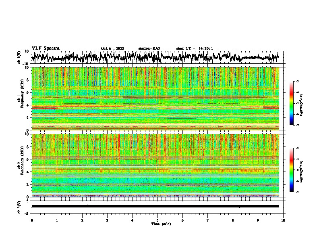Viewport: 319px width, 247px height.
Task: Click time axis tick label "4"
Action: pos(132,220)
